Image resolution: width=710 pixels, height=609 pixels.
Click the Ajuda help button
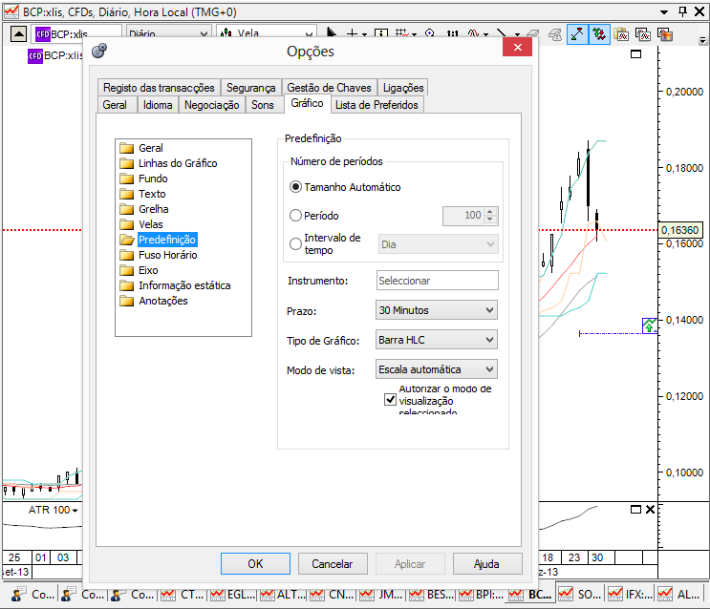point(486,564)
